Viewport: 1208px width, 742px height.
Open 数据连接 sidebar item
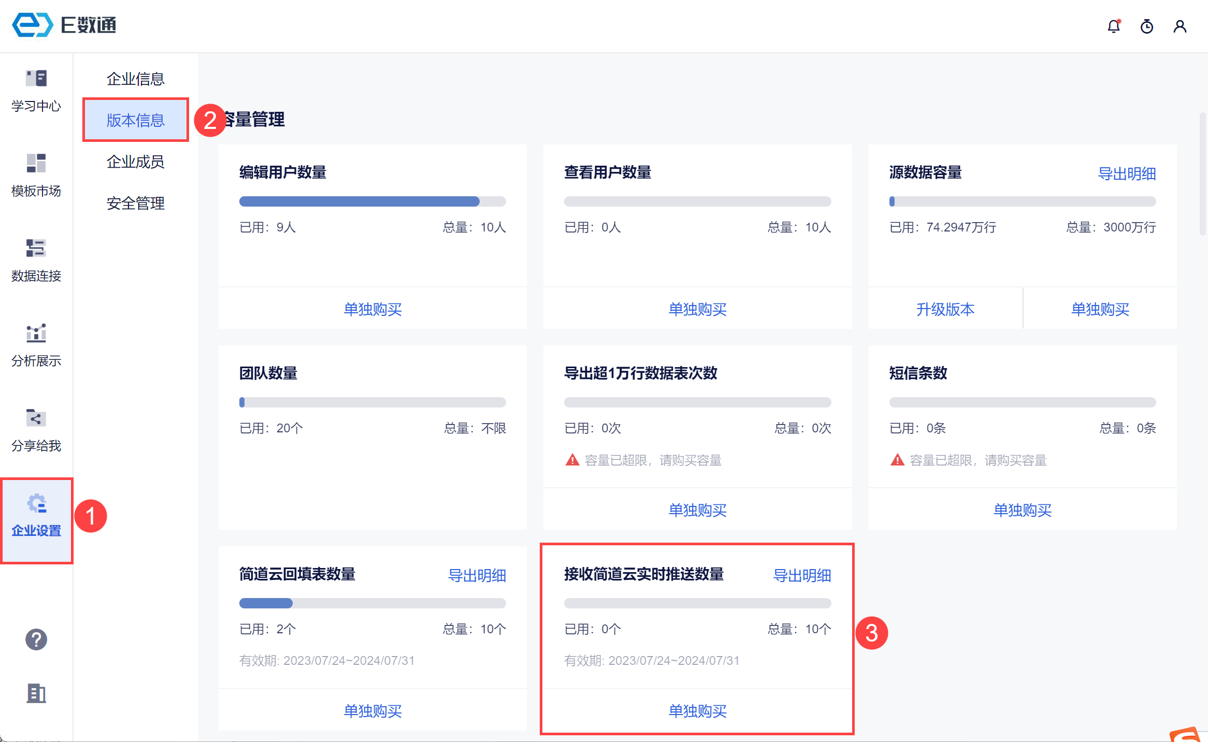tap(36, 261)
